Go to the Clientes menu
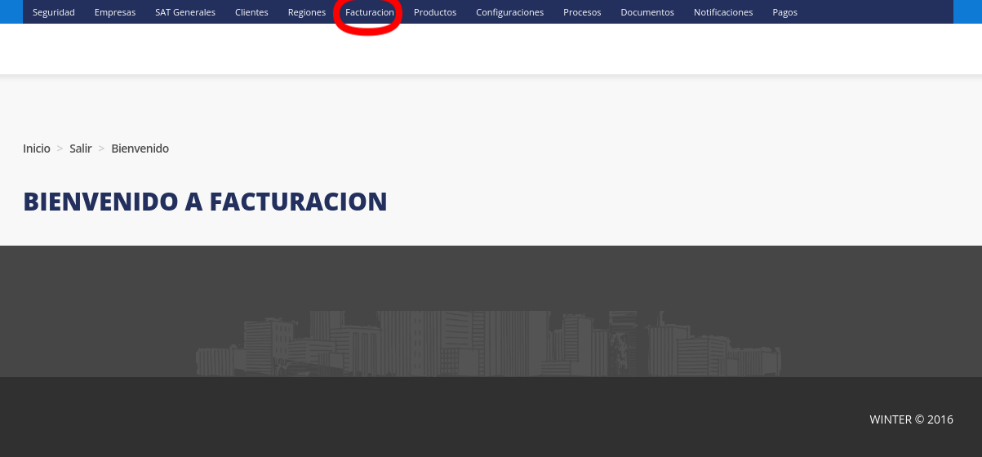This screenshot has width=982, height=457. pos(251,12)
